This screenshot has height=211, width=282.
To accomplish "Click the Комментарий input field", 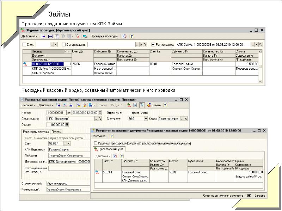I will click(68, 190).
